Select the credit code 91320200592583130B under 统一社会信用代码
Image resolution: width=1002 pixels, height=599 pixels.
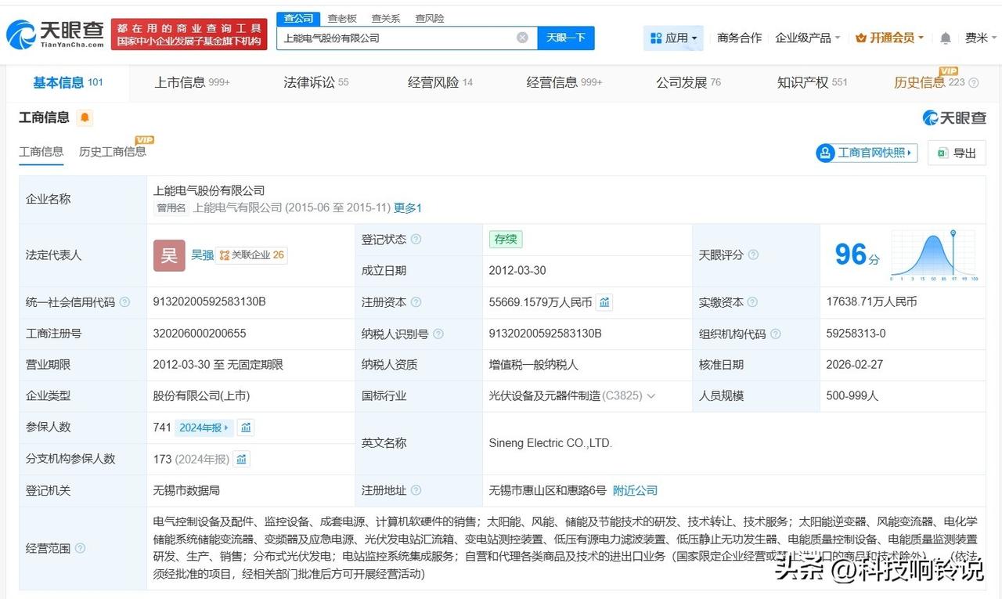coord(210,302)
